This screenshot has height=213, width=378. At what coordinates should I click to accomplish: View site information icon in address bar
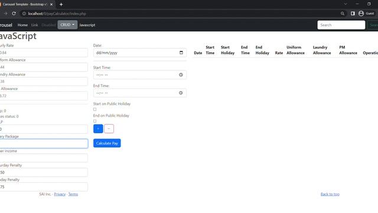pos(24,14)
